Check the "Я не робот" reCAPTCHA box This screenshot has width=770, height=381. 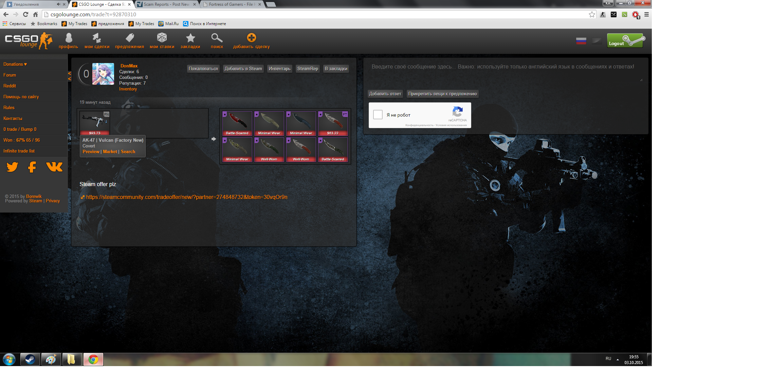click(378, 115)
